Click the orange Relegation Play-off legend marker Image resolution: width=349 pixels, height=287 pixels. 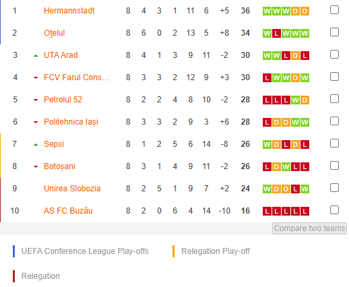click(x=173, y=251)
